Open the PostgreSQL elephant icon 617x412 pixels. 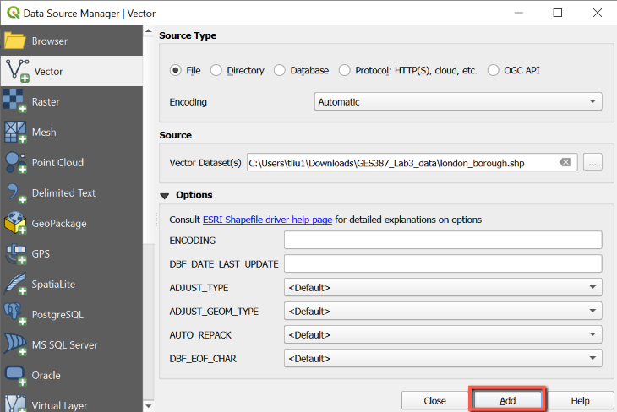click(15, 314)
